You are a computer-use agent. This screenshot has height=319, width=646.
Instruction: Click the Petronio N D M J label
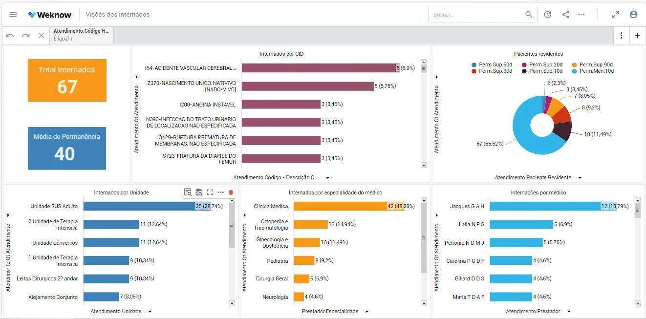(x=464, y=243)
